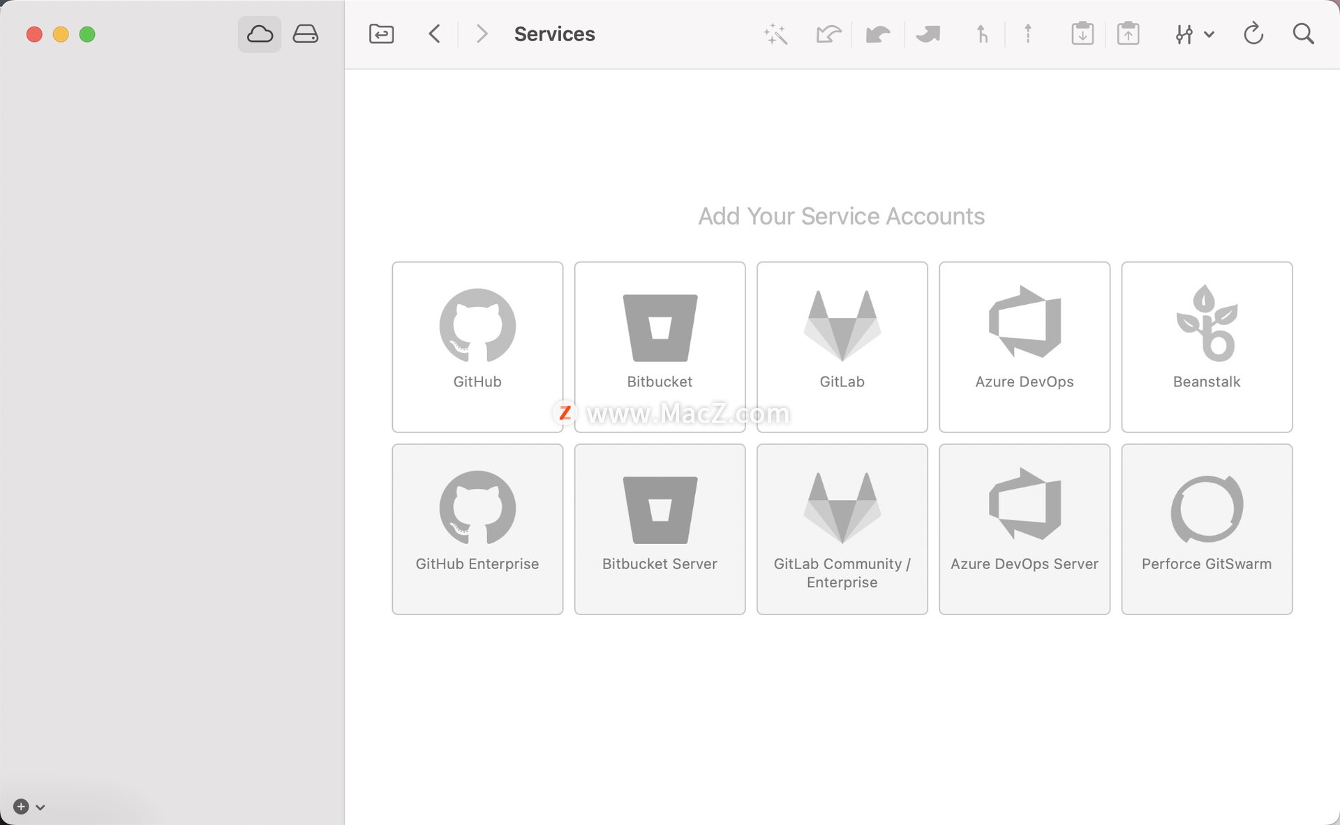Image resolution: width=1340 pixels, height=825 pixels.
Task: Click the Services title in toolbar
Action: tap(554, 33)
